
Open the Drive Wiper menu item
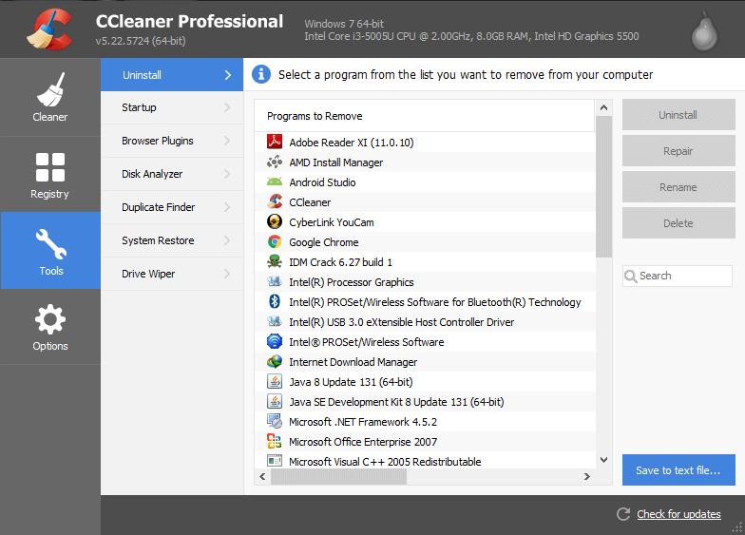(x=172, y=274)
